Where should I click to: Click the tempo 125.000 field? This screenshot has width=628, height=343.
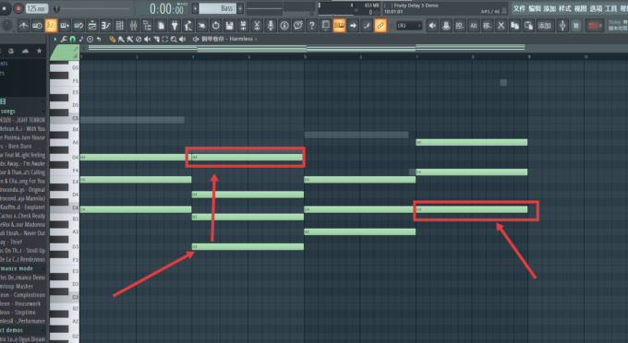pos(37,8)
